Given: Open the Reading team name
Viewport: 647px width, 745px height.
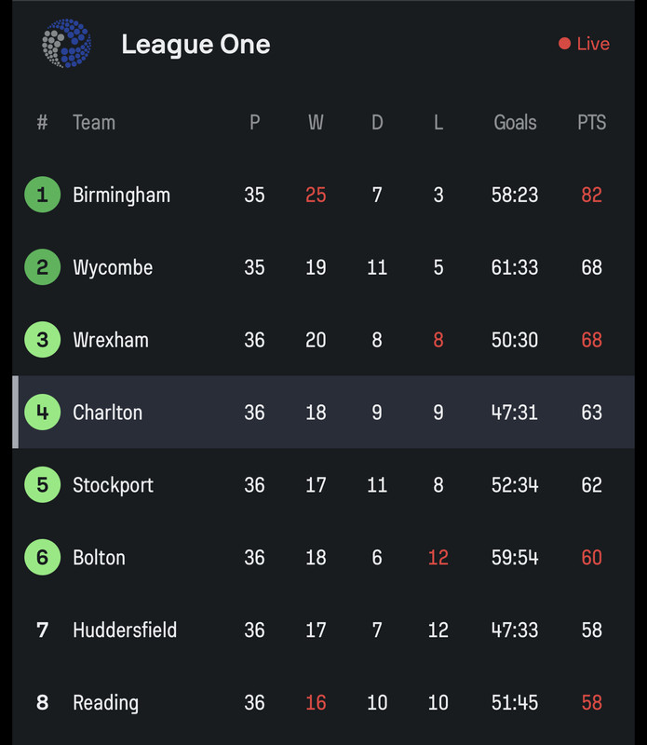Looking at the screenshot, I should (x=105, y=703).
